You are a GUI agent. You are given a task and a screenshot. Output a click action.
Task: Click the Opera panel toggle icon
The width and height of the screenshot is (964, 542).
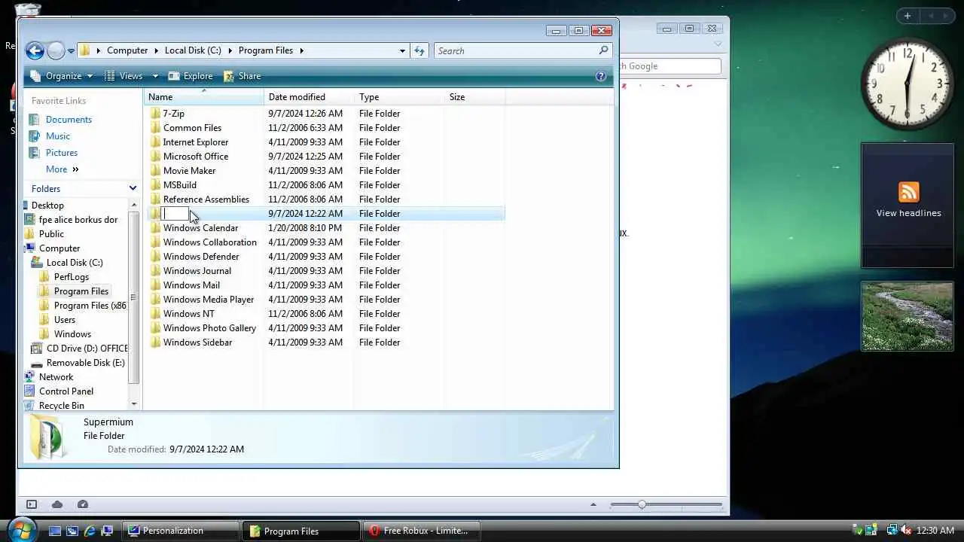coord(32,504)
